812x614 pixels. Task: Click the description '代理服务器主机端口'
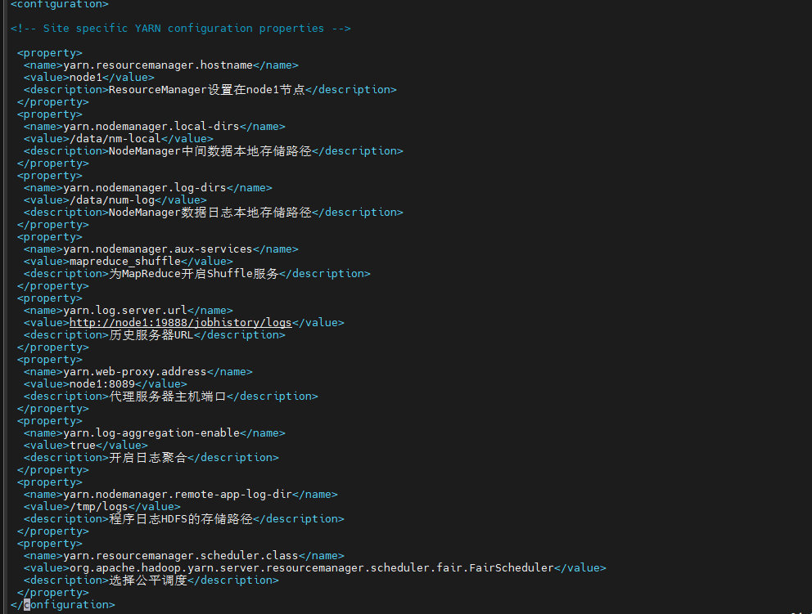point(168,397)
